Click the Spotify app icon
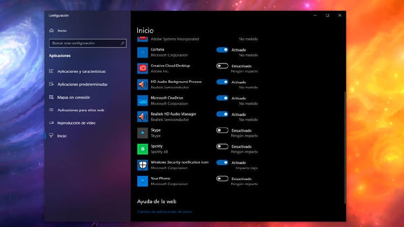Viewport: 404px width, 227px height. point(142,149)
